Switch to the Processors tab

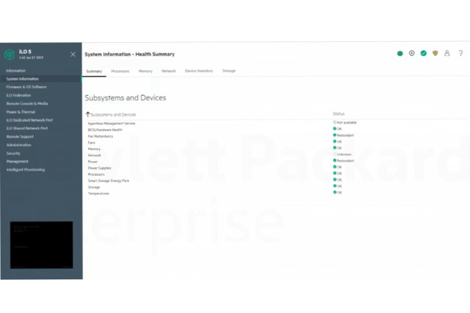click(120, 71)
